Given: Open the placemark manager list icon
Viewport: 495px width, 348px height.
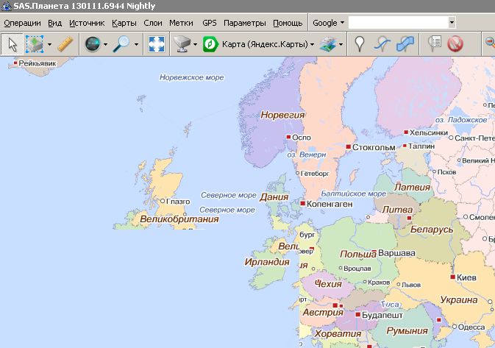Looking at the screenshot, I should tap(435, 44).
